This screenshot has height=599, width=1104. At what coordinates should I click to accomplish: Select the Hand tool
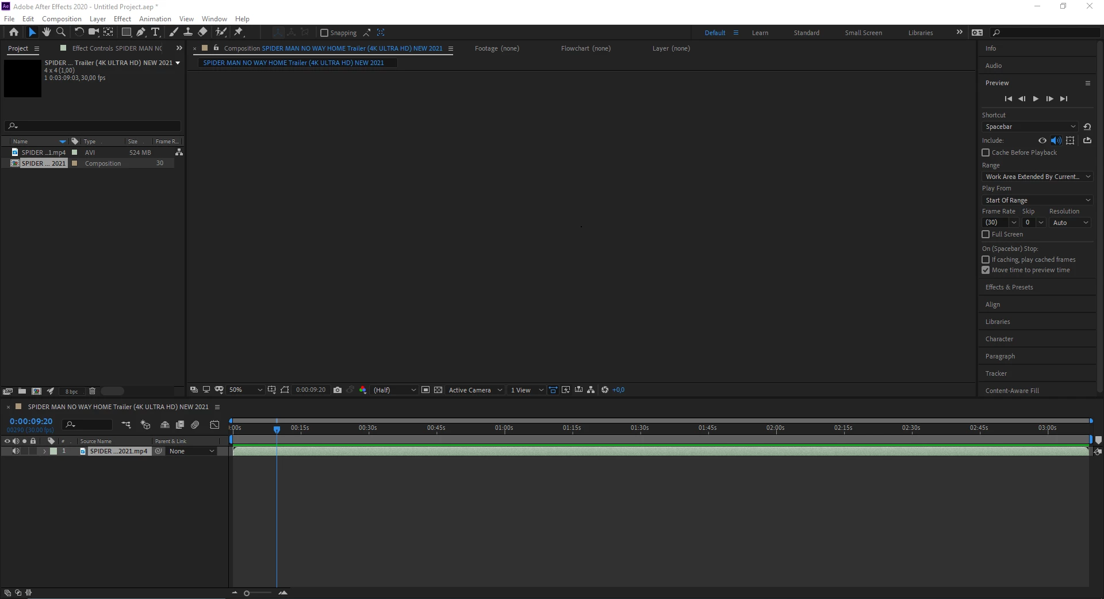(x=47, y=32)
